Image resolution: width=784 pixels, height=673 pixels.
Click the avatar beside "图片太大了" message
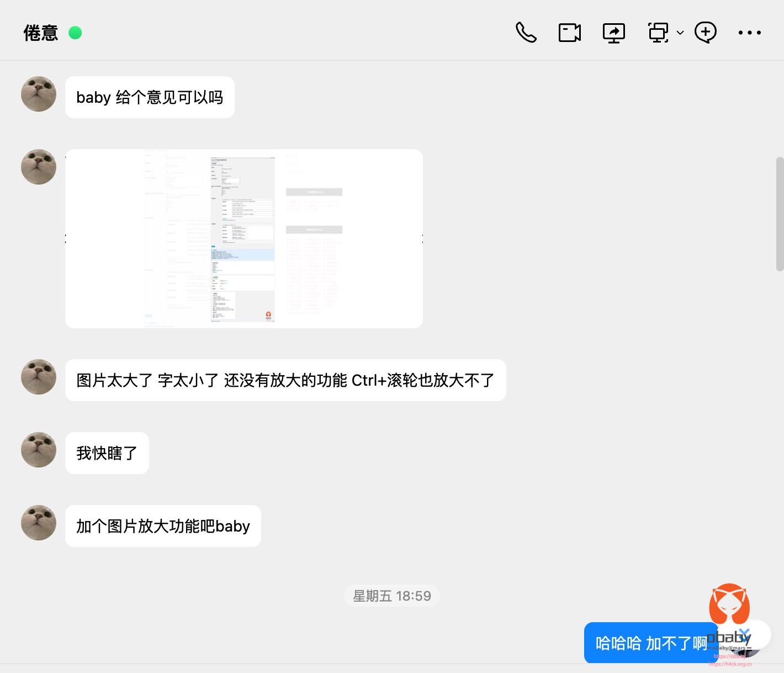pyautogui.click(x=39, y=377)
